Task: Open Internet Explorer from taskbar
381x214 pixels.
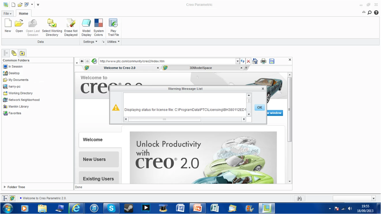Action: pos(76,208)
